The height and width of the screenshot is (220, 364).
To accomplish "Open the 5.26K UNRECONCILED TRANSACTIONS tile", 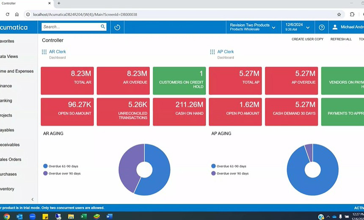I will pos(123,112).
